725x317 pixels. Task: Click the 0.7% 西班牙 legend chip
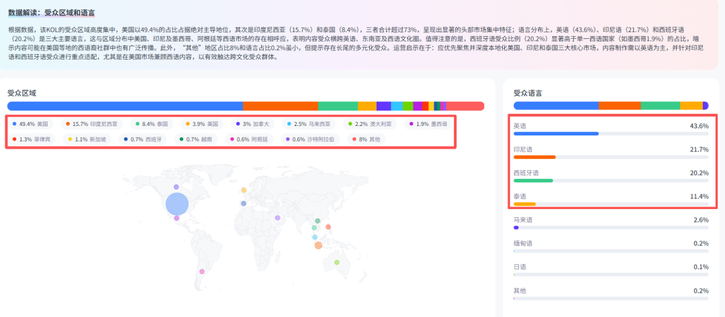[x=142, y=139]
